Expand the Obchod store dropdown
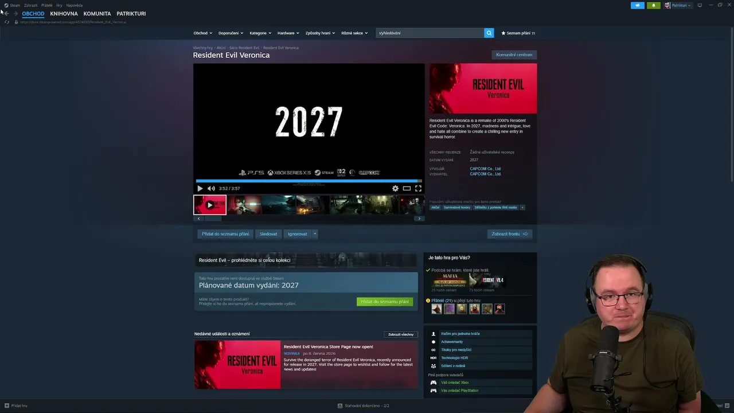This screenshot has width=734, height=413. (203, 33)
